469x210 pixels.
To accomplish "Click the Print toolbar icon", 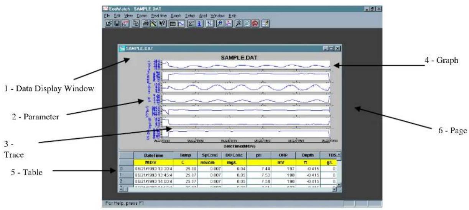I will [146, 23].
